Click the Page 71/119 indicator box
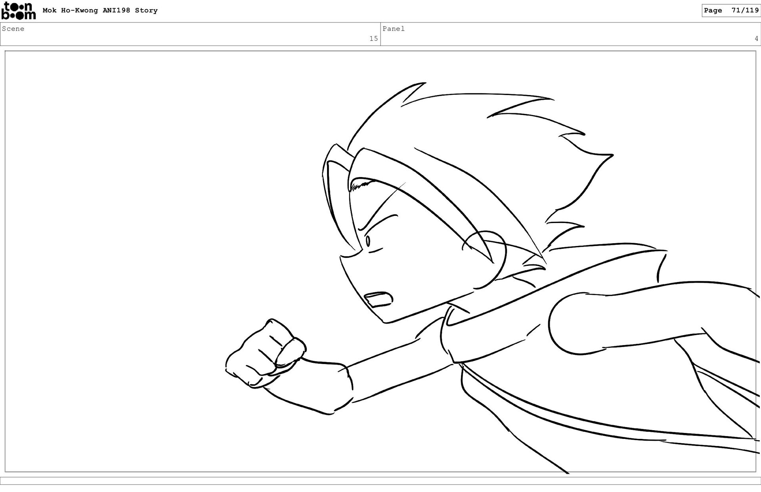 [x=731, y=11]
